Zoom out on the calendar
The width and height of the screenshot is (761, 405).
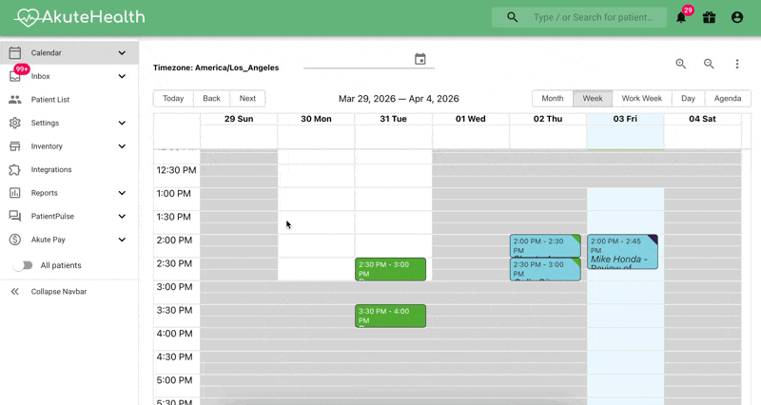709,64
